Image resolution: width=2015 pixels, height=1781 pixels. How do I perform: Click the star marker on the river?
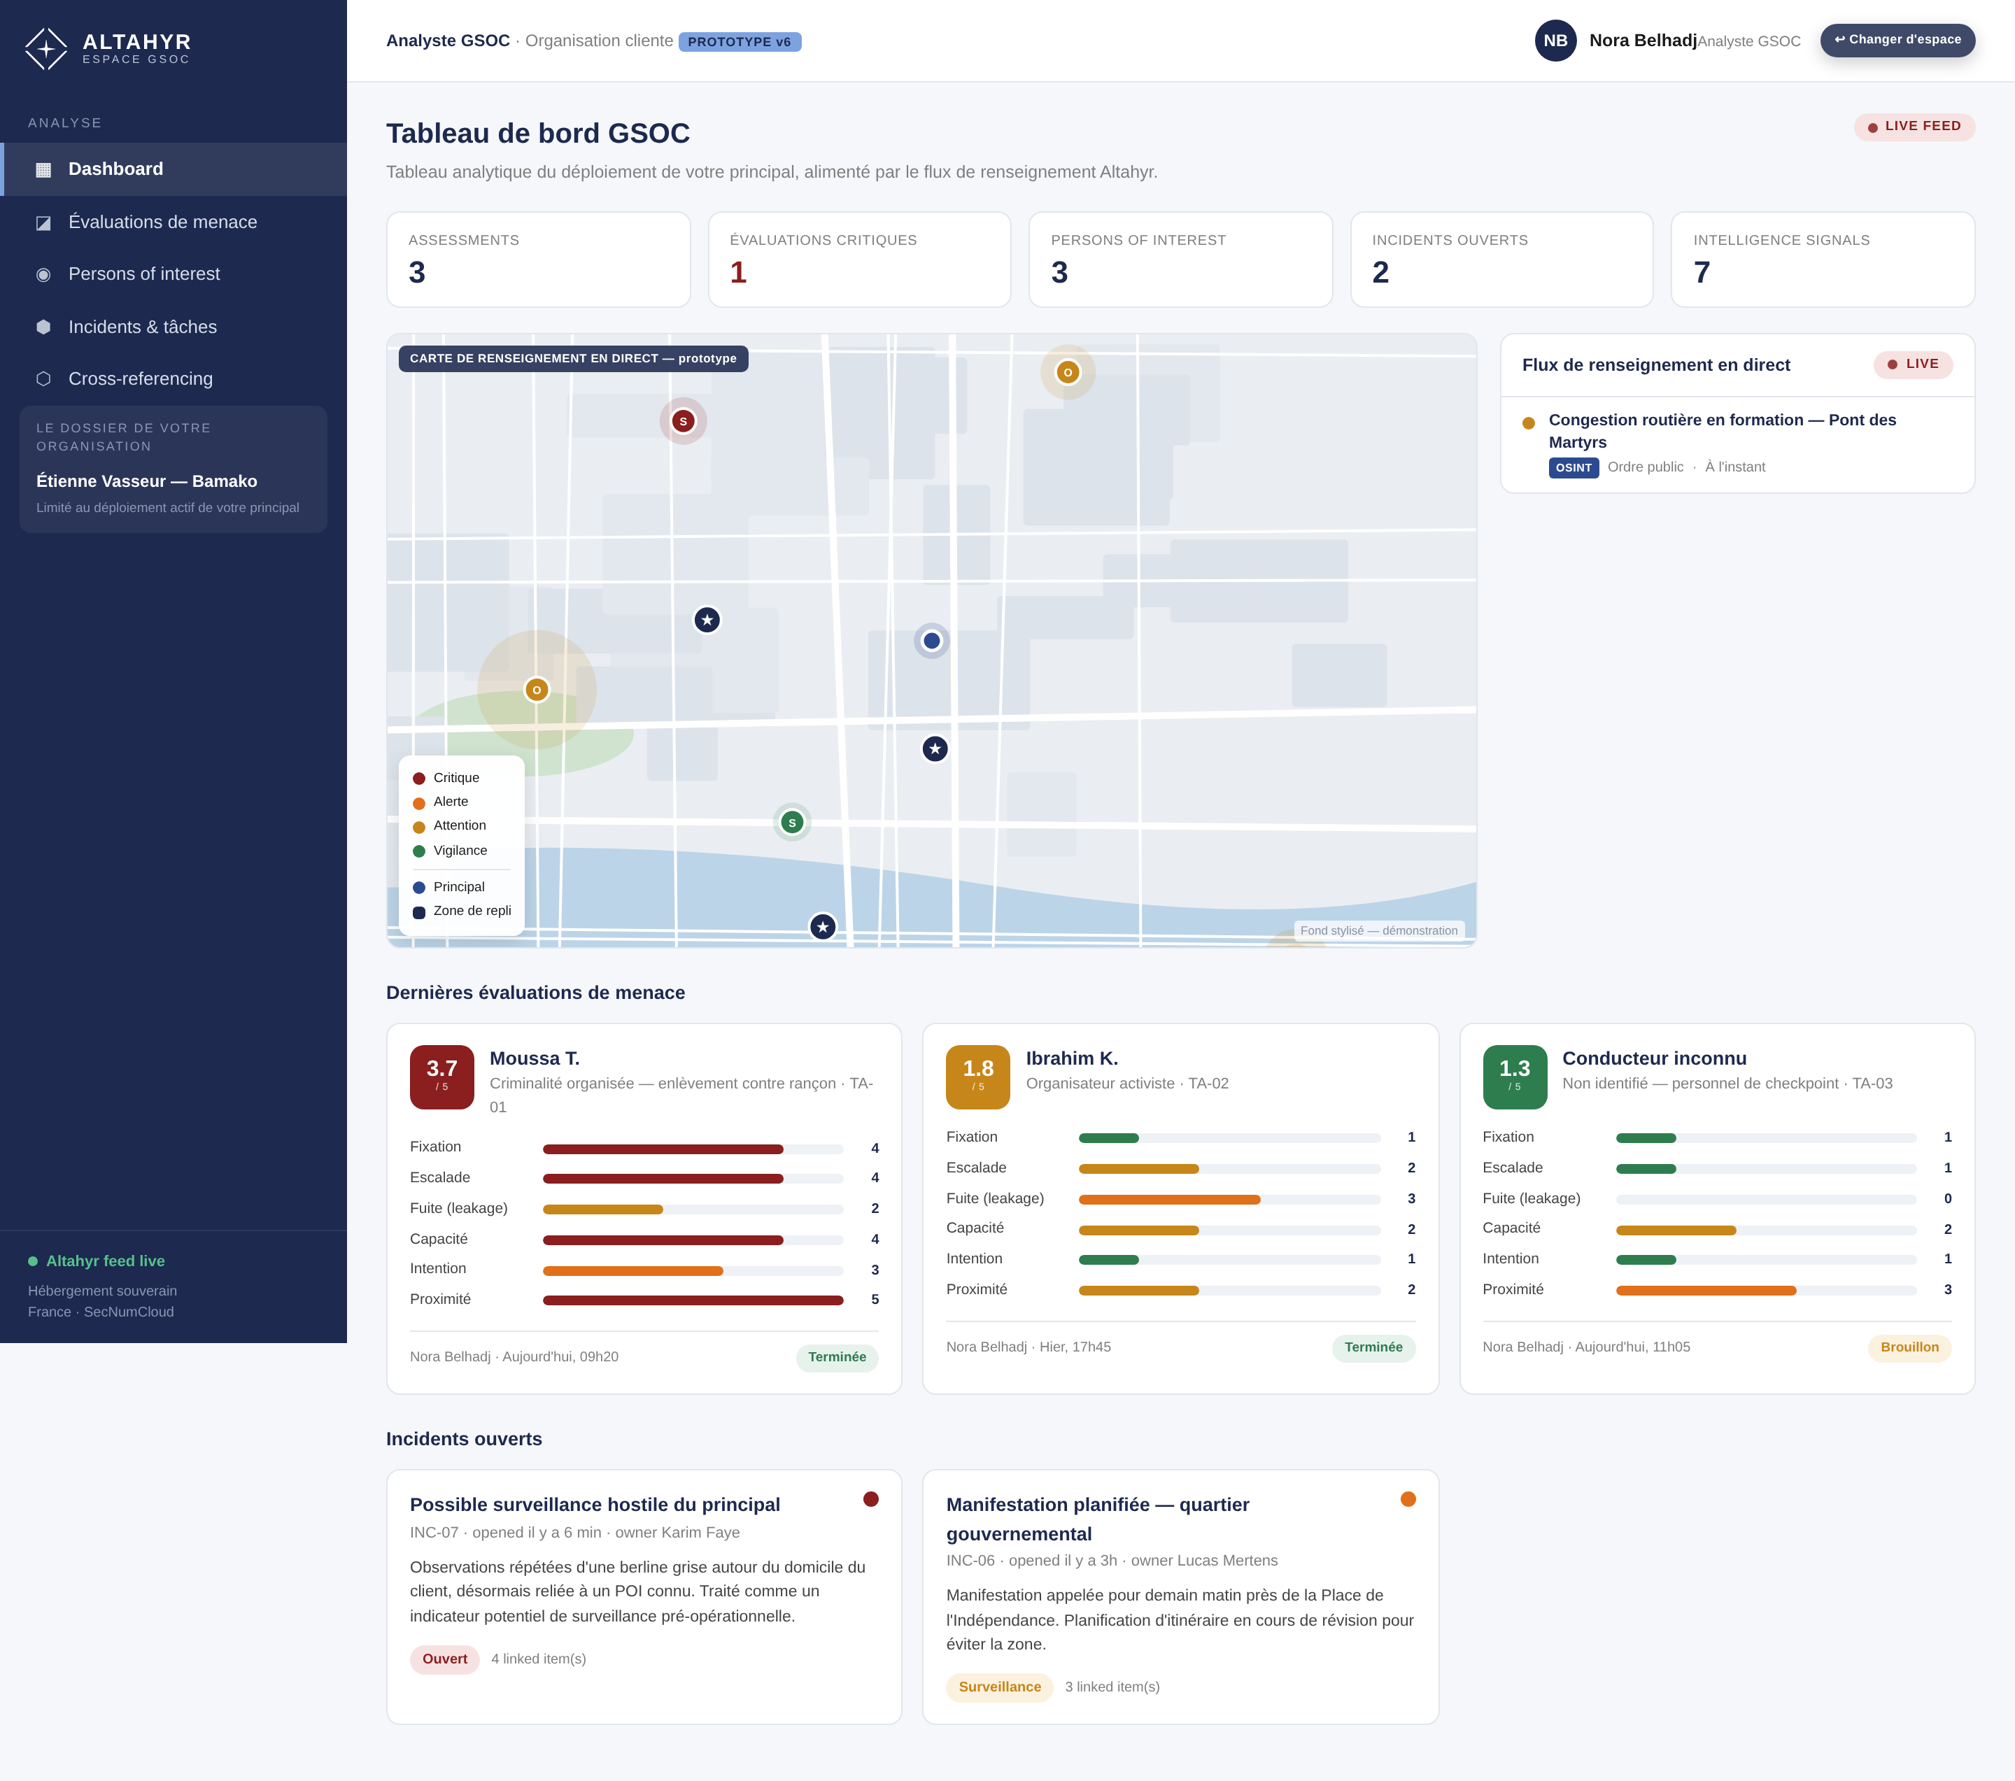(823, 926)
